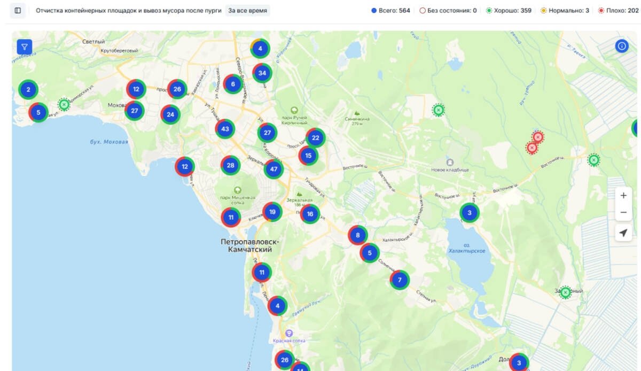This screenshot has height=371, width=641.
Task: Toggle the 'Хорошо: 359' status filter
Action: pyautogui.click(x=509, y=11)
